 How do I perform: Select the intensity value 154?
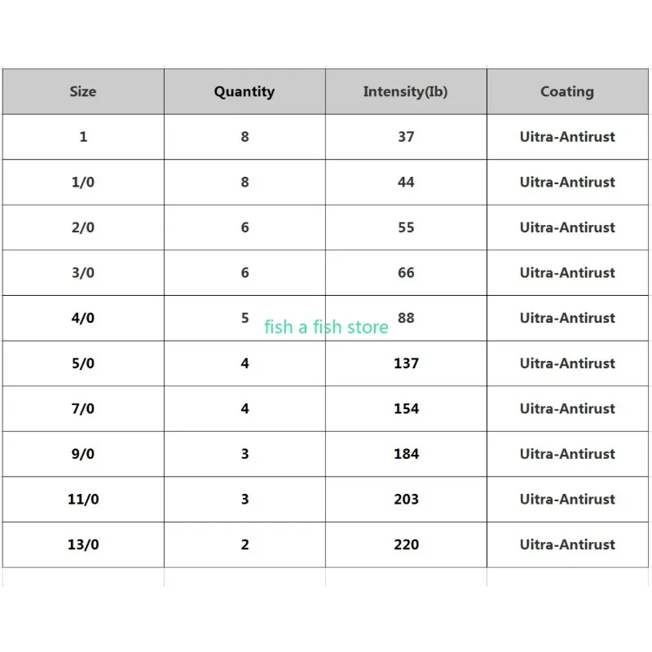coord(406,409)
